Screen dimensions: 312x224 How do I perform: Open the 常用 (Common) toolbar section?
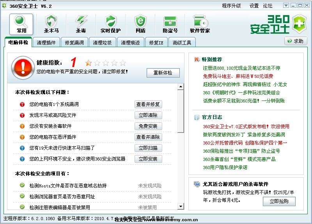[21, 24]
